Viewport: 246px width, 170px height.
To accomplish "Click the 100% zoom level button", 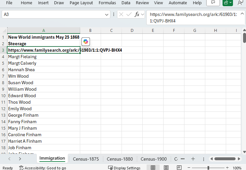I will click(x=237, y=168).
